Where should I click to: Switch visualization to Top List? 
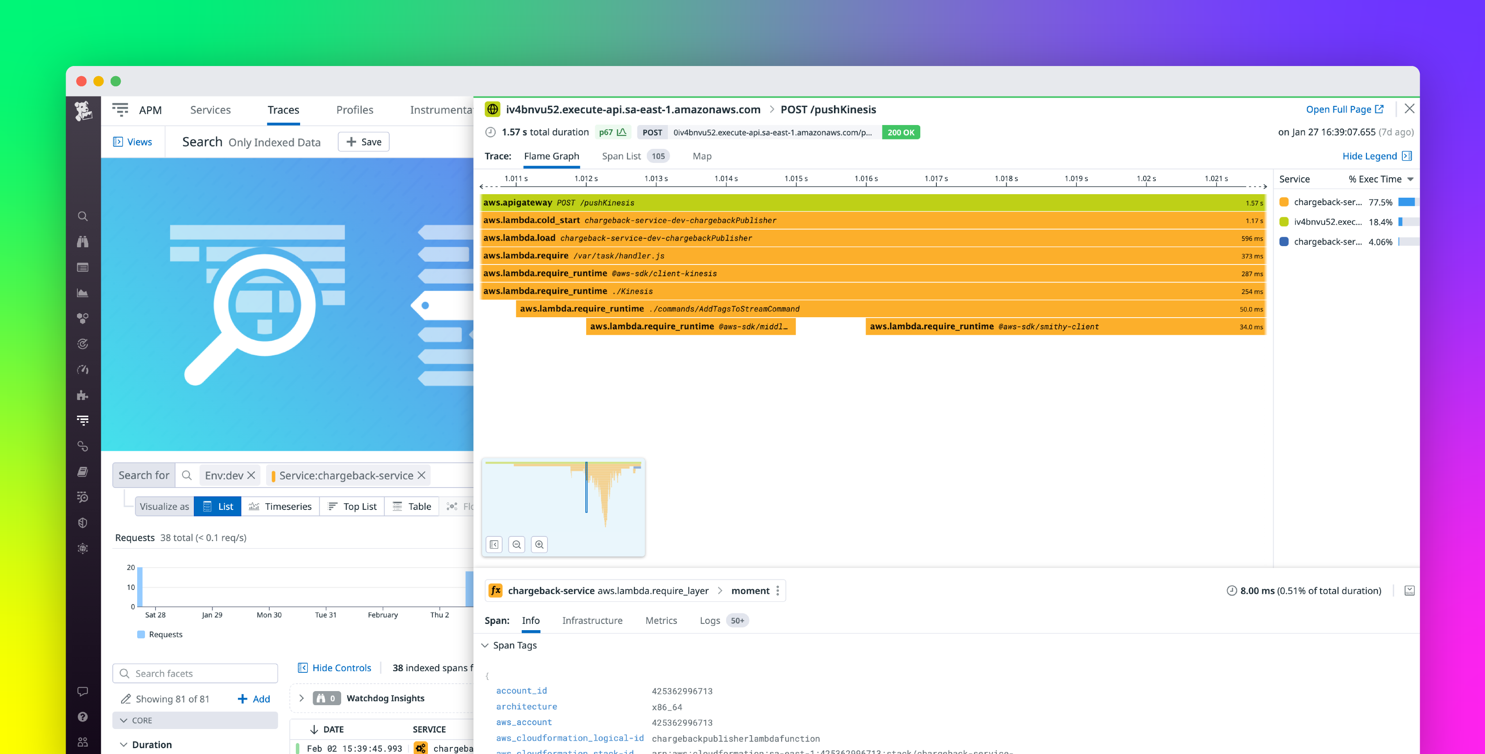pyautogui.click(x=352, y=506)
